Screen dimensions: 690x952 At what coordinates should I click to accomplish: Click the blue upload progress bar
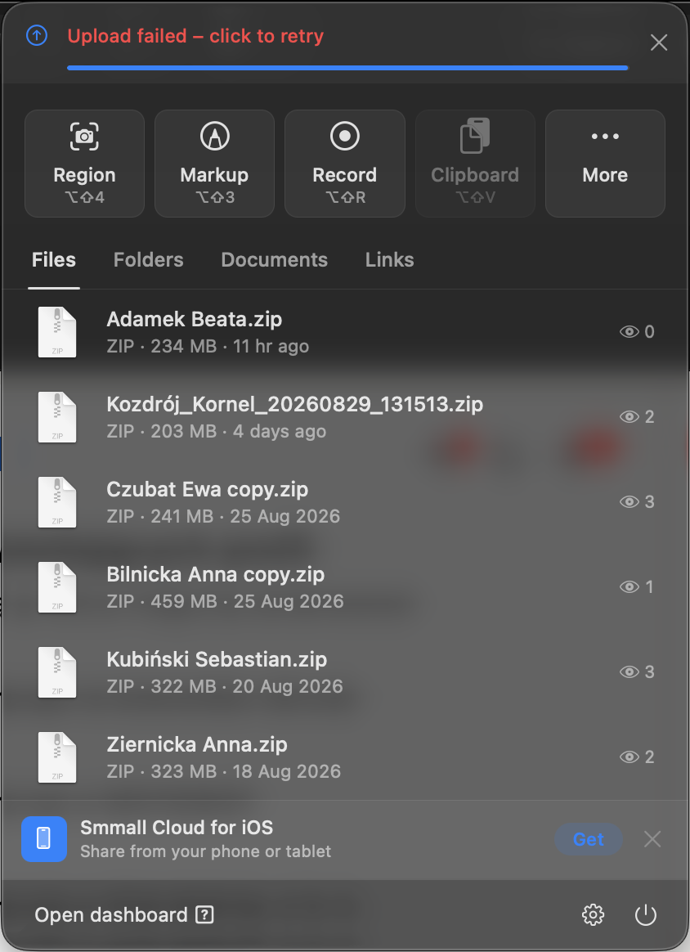pyautogui.click(x=347, y=68)
